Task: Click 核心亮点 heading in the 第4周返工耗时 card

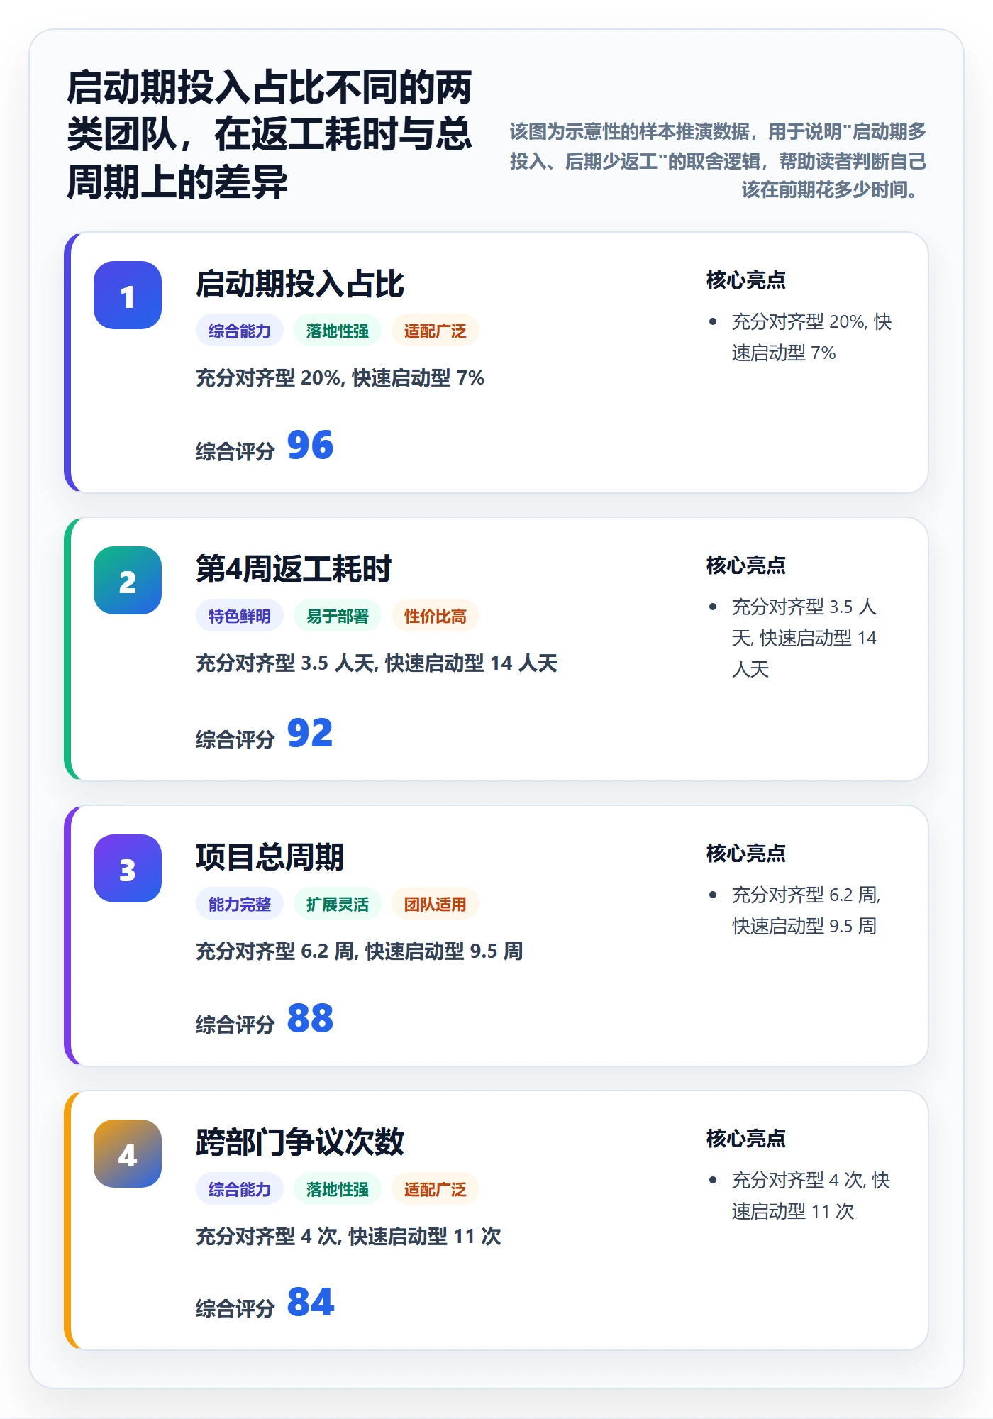Action: click(746, 565)
